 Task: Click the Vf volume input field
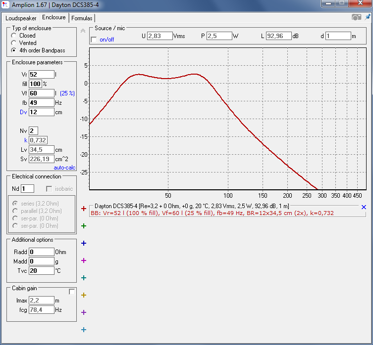tap(42, 93)
